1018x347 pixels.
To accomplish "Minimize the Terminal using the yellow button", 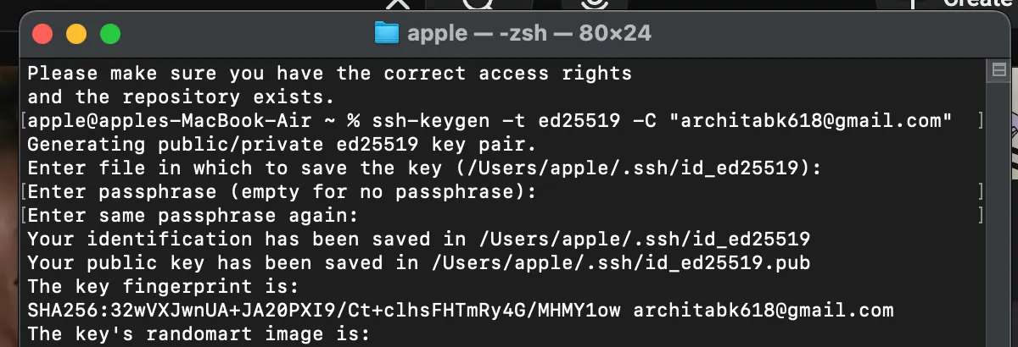I will pos(76,35).
